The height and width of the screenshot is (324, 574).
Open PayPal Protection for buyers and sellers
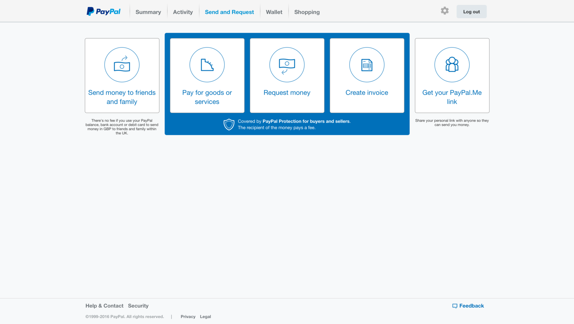tap(306, 121)
